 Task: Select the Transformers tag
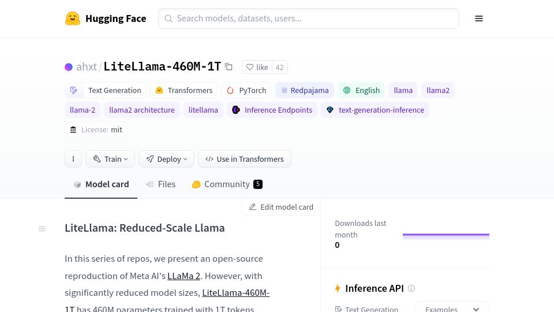click(184, 90)
